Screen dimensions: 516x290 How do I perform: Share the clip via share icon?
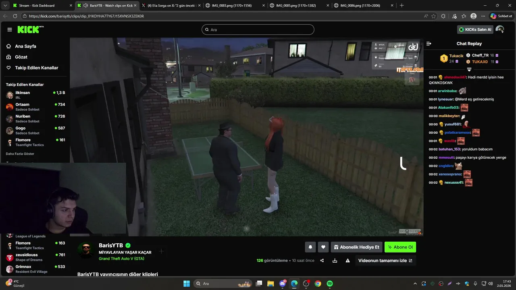pyautogui.click(x=322, y=261)
